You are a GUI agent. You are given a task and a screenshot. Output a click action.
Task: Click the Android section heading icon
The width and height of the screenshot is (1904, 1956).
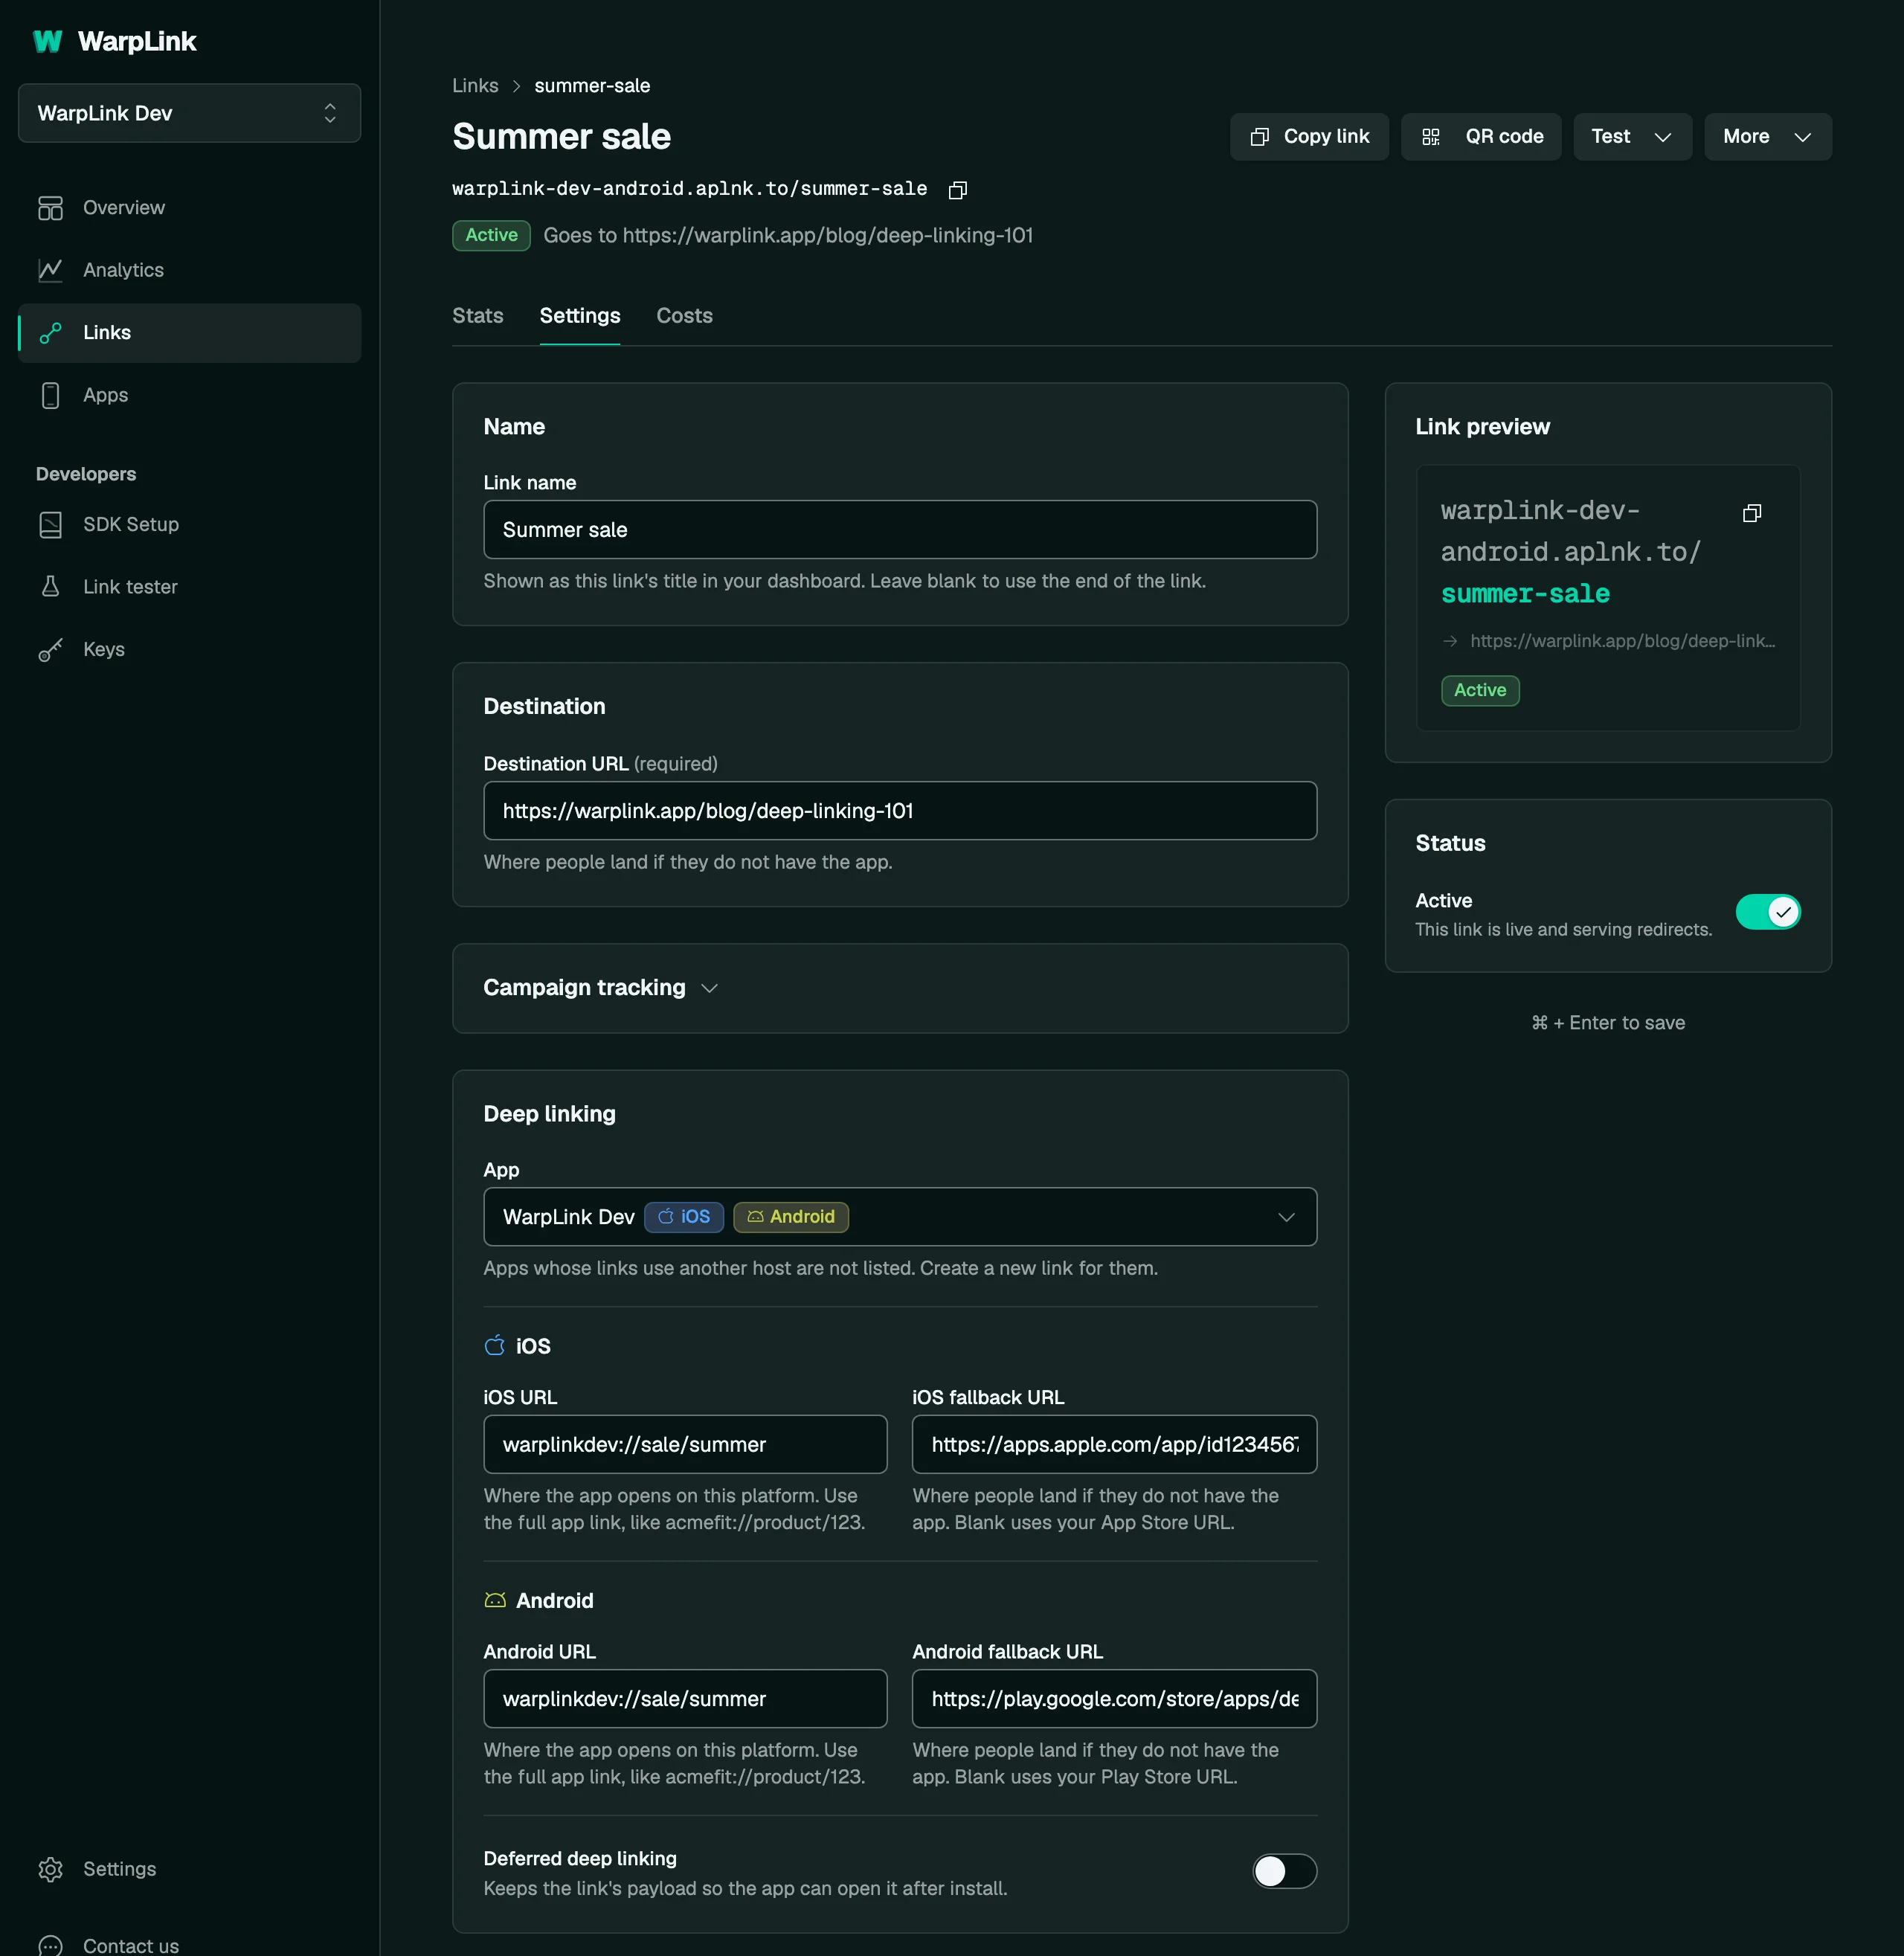[x=494, y=1601]
